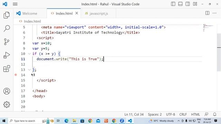Select language mode HTML in status bar
221x124 pixels.
pos(195,114)
